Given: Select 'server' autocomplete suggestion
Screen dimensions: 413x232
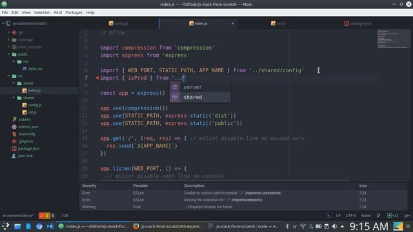Looking at the screenshot, I should [200, 87].
